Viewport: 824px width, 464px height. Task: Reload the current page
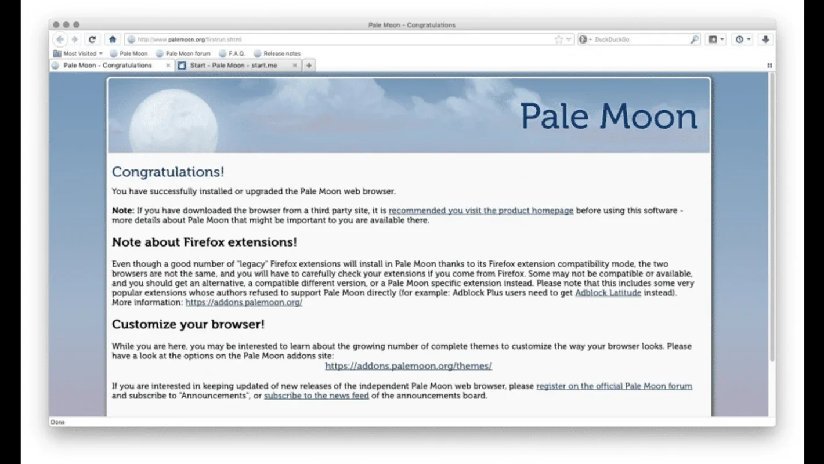click(x=92, y=39)
